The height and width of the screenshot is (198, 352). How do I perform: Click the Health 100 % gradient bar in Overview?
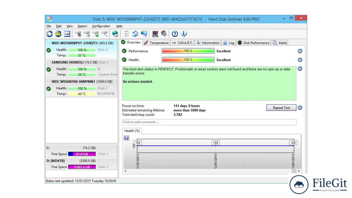coord(188,60)
